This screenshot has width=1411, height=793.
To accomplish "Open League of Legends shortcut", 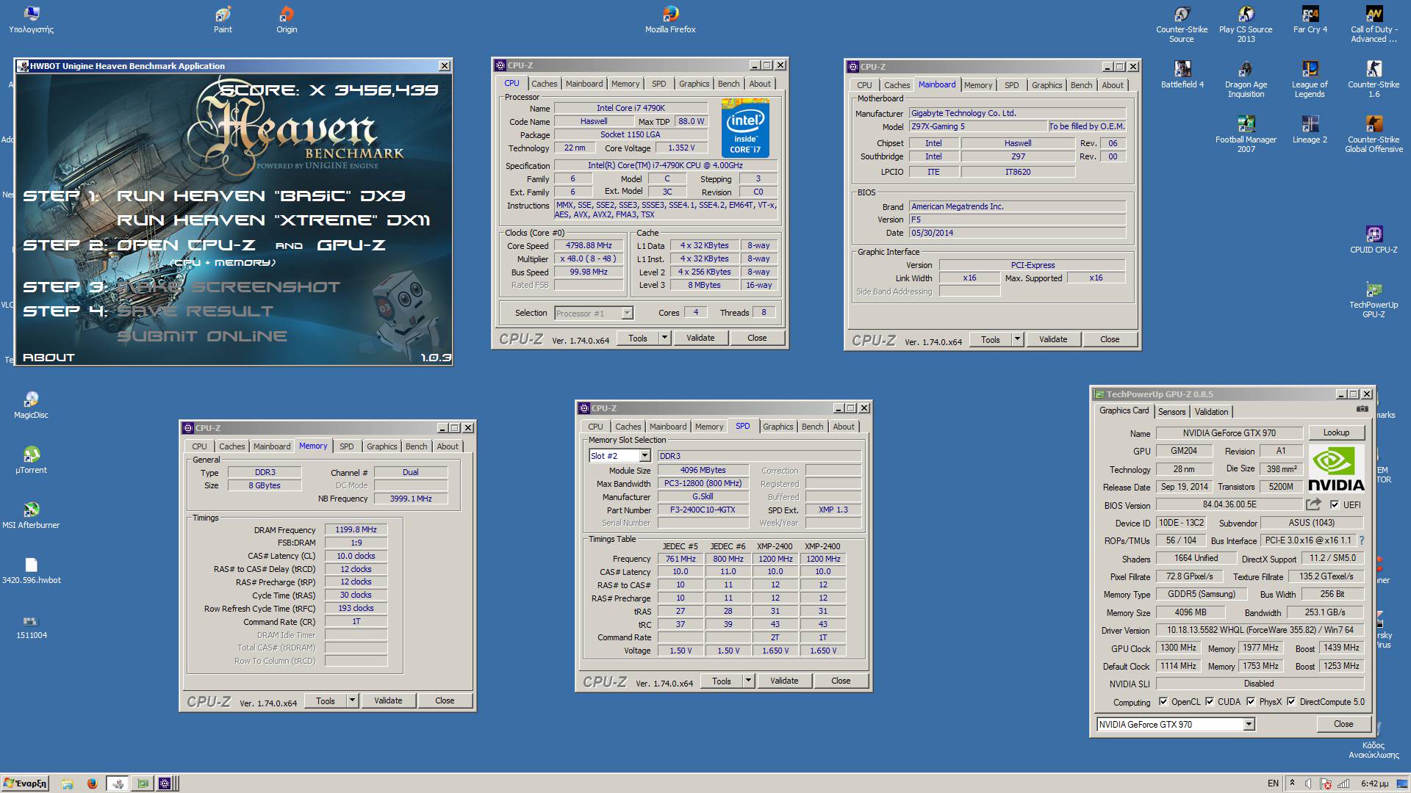I will pos(1310,79).
